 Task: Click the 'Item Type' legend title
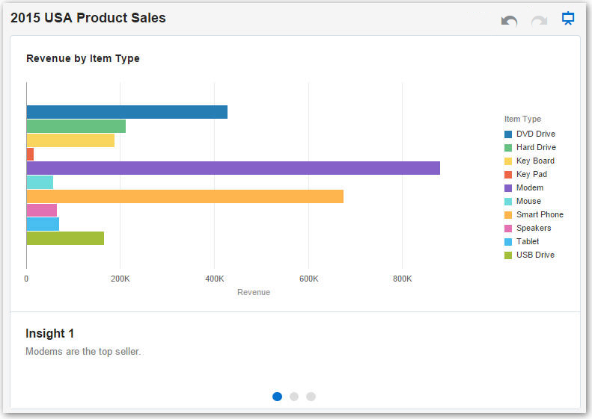tap(522, 119)
